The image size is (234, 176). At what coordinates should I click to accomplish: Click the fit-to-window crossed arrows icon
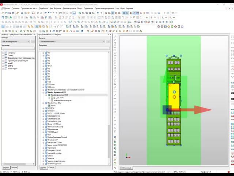click(x=168, y=13)
